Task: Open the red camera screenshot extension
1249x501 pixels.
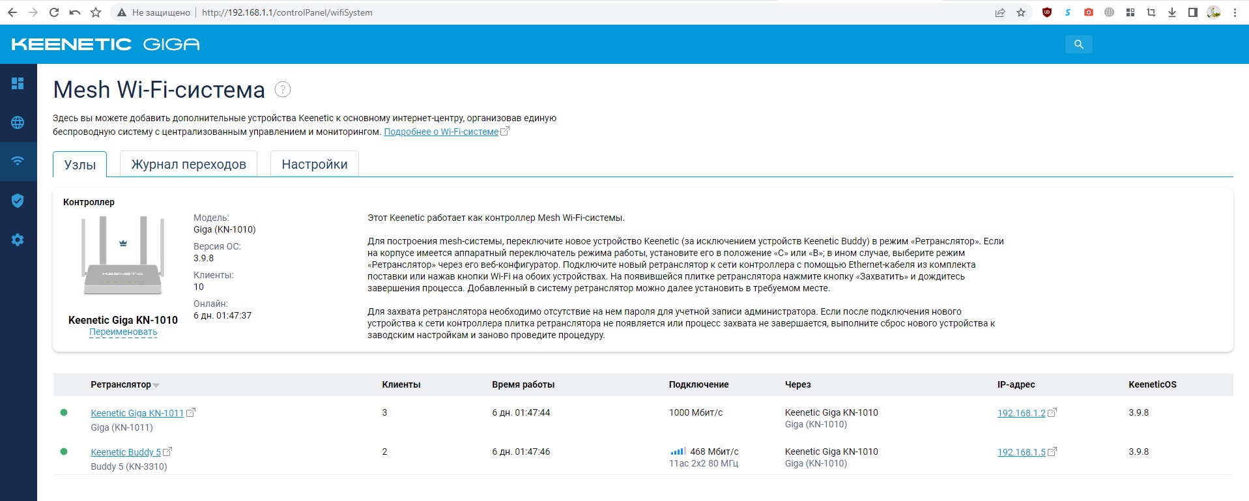Action: (1089, 12)
